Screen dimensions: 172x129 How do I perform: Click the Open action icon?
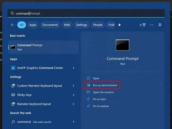[88, 78]
